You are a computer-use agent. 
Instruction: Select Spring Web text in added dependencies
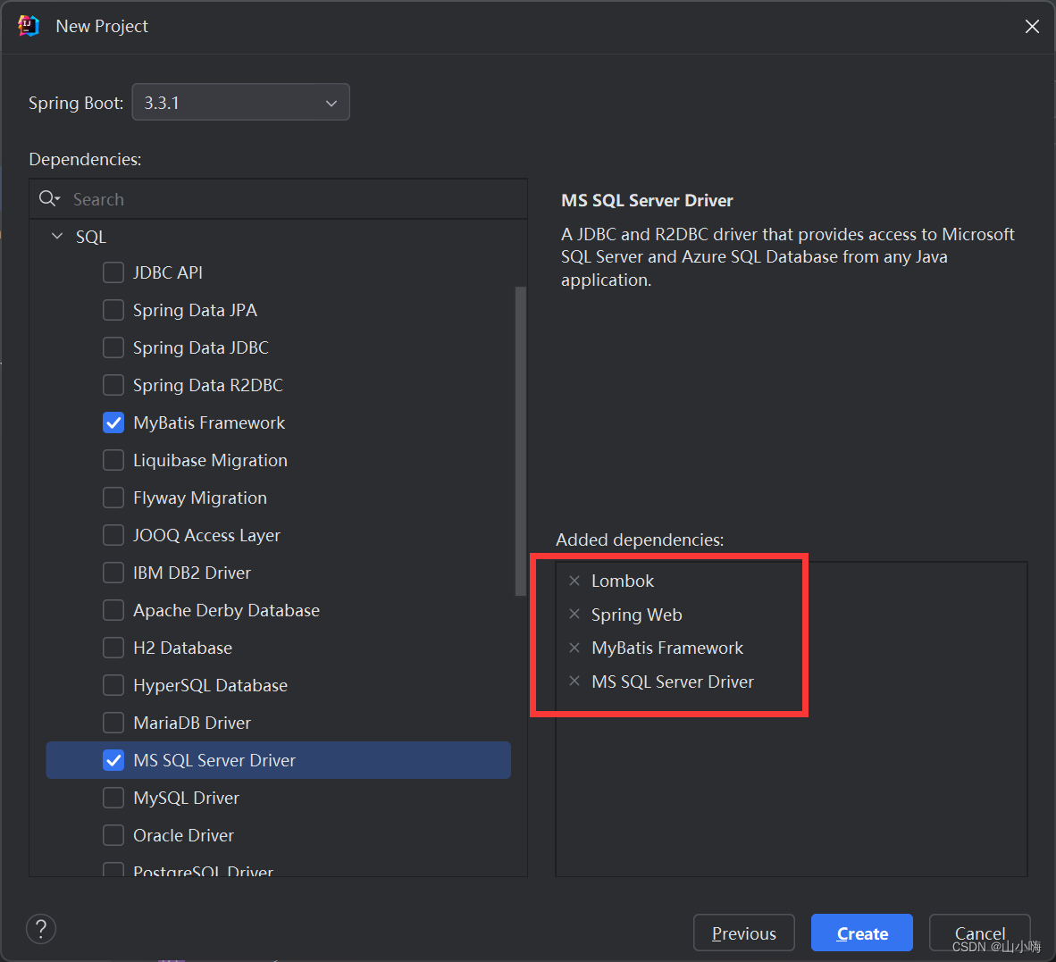[636, 615]
